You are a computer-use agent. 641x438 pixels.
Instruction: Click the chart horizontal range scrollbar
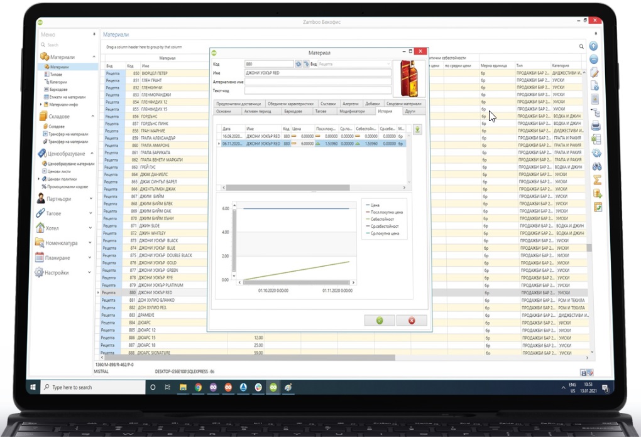click(297, 282)
